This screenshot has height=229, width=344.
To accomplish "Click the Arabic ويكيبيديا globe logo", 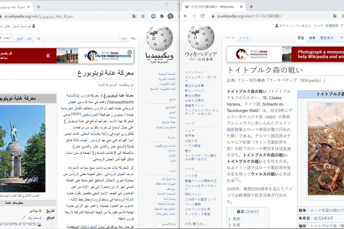I will pyautogui.click(x=159, y=45).
